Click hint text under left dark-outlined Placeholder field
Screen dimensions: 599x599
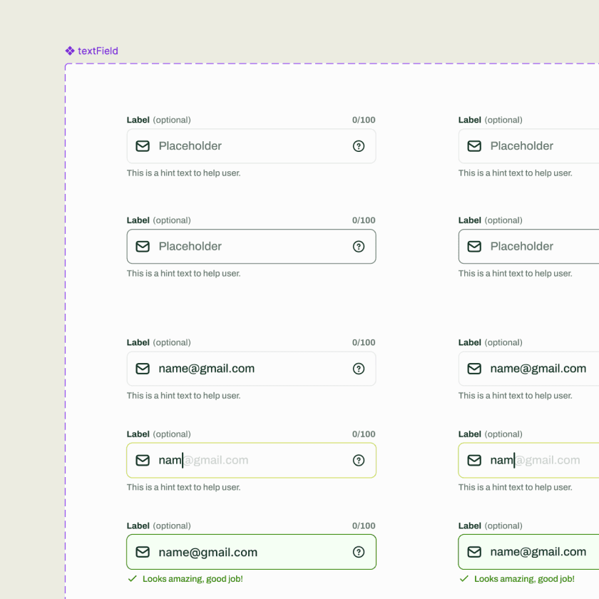184,274
